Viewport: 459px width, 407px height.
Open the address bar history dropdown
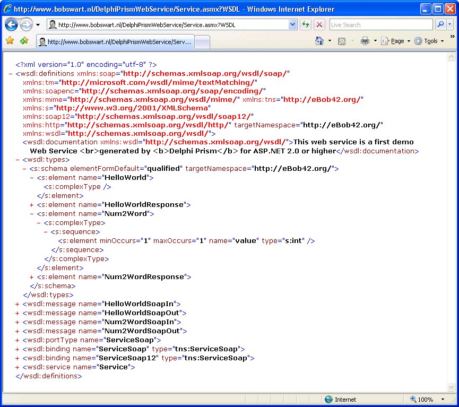tap(293, 24)
